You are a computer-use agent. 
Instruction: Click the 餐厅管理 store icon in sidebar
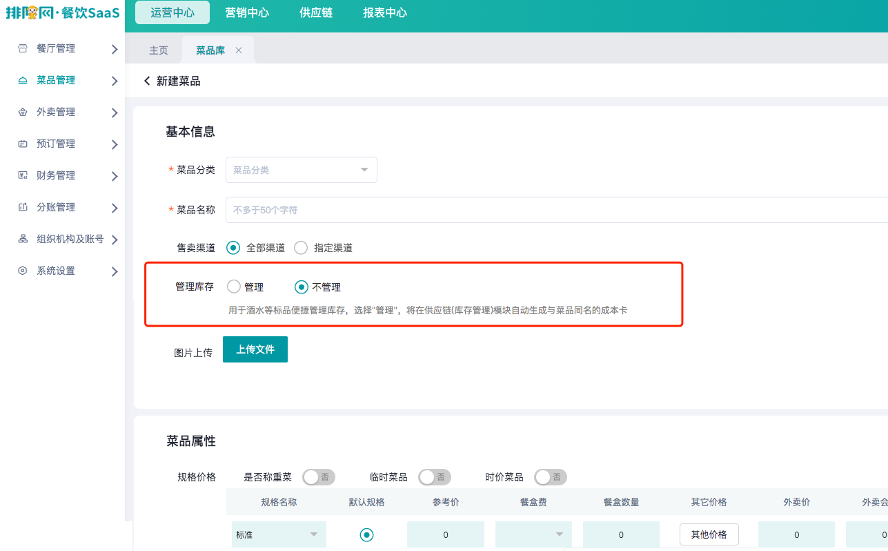click(23, 48)
